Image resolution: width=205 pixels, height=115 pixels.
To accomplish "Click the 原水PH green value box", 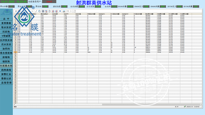I will click(45, 6).
